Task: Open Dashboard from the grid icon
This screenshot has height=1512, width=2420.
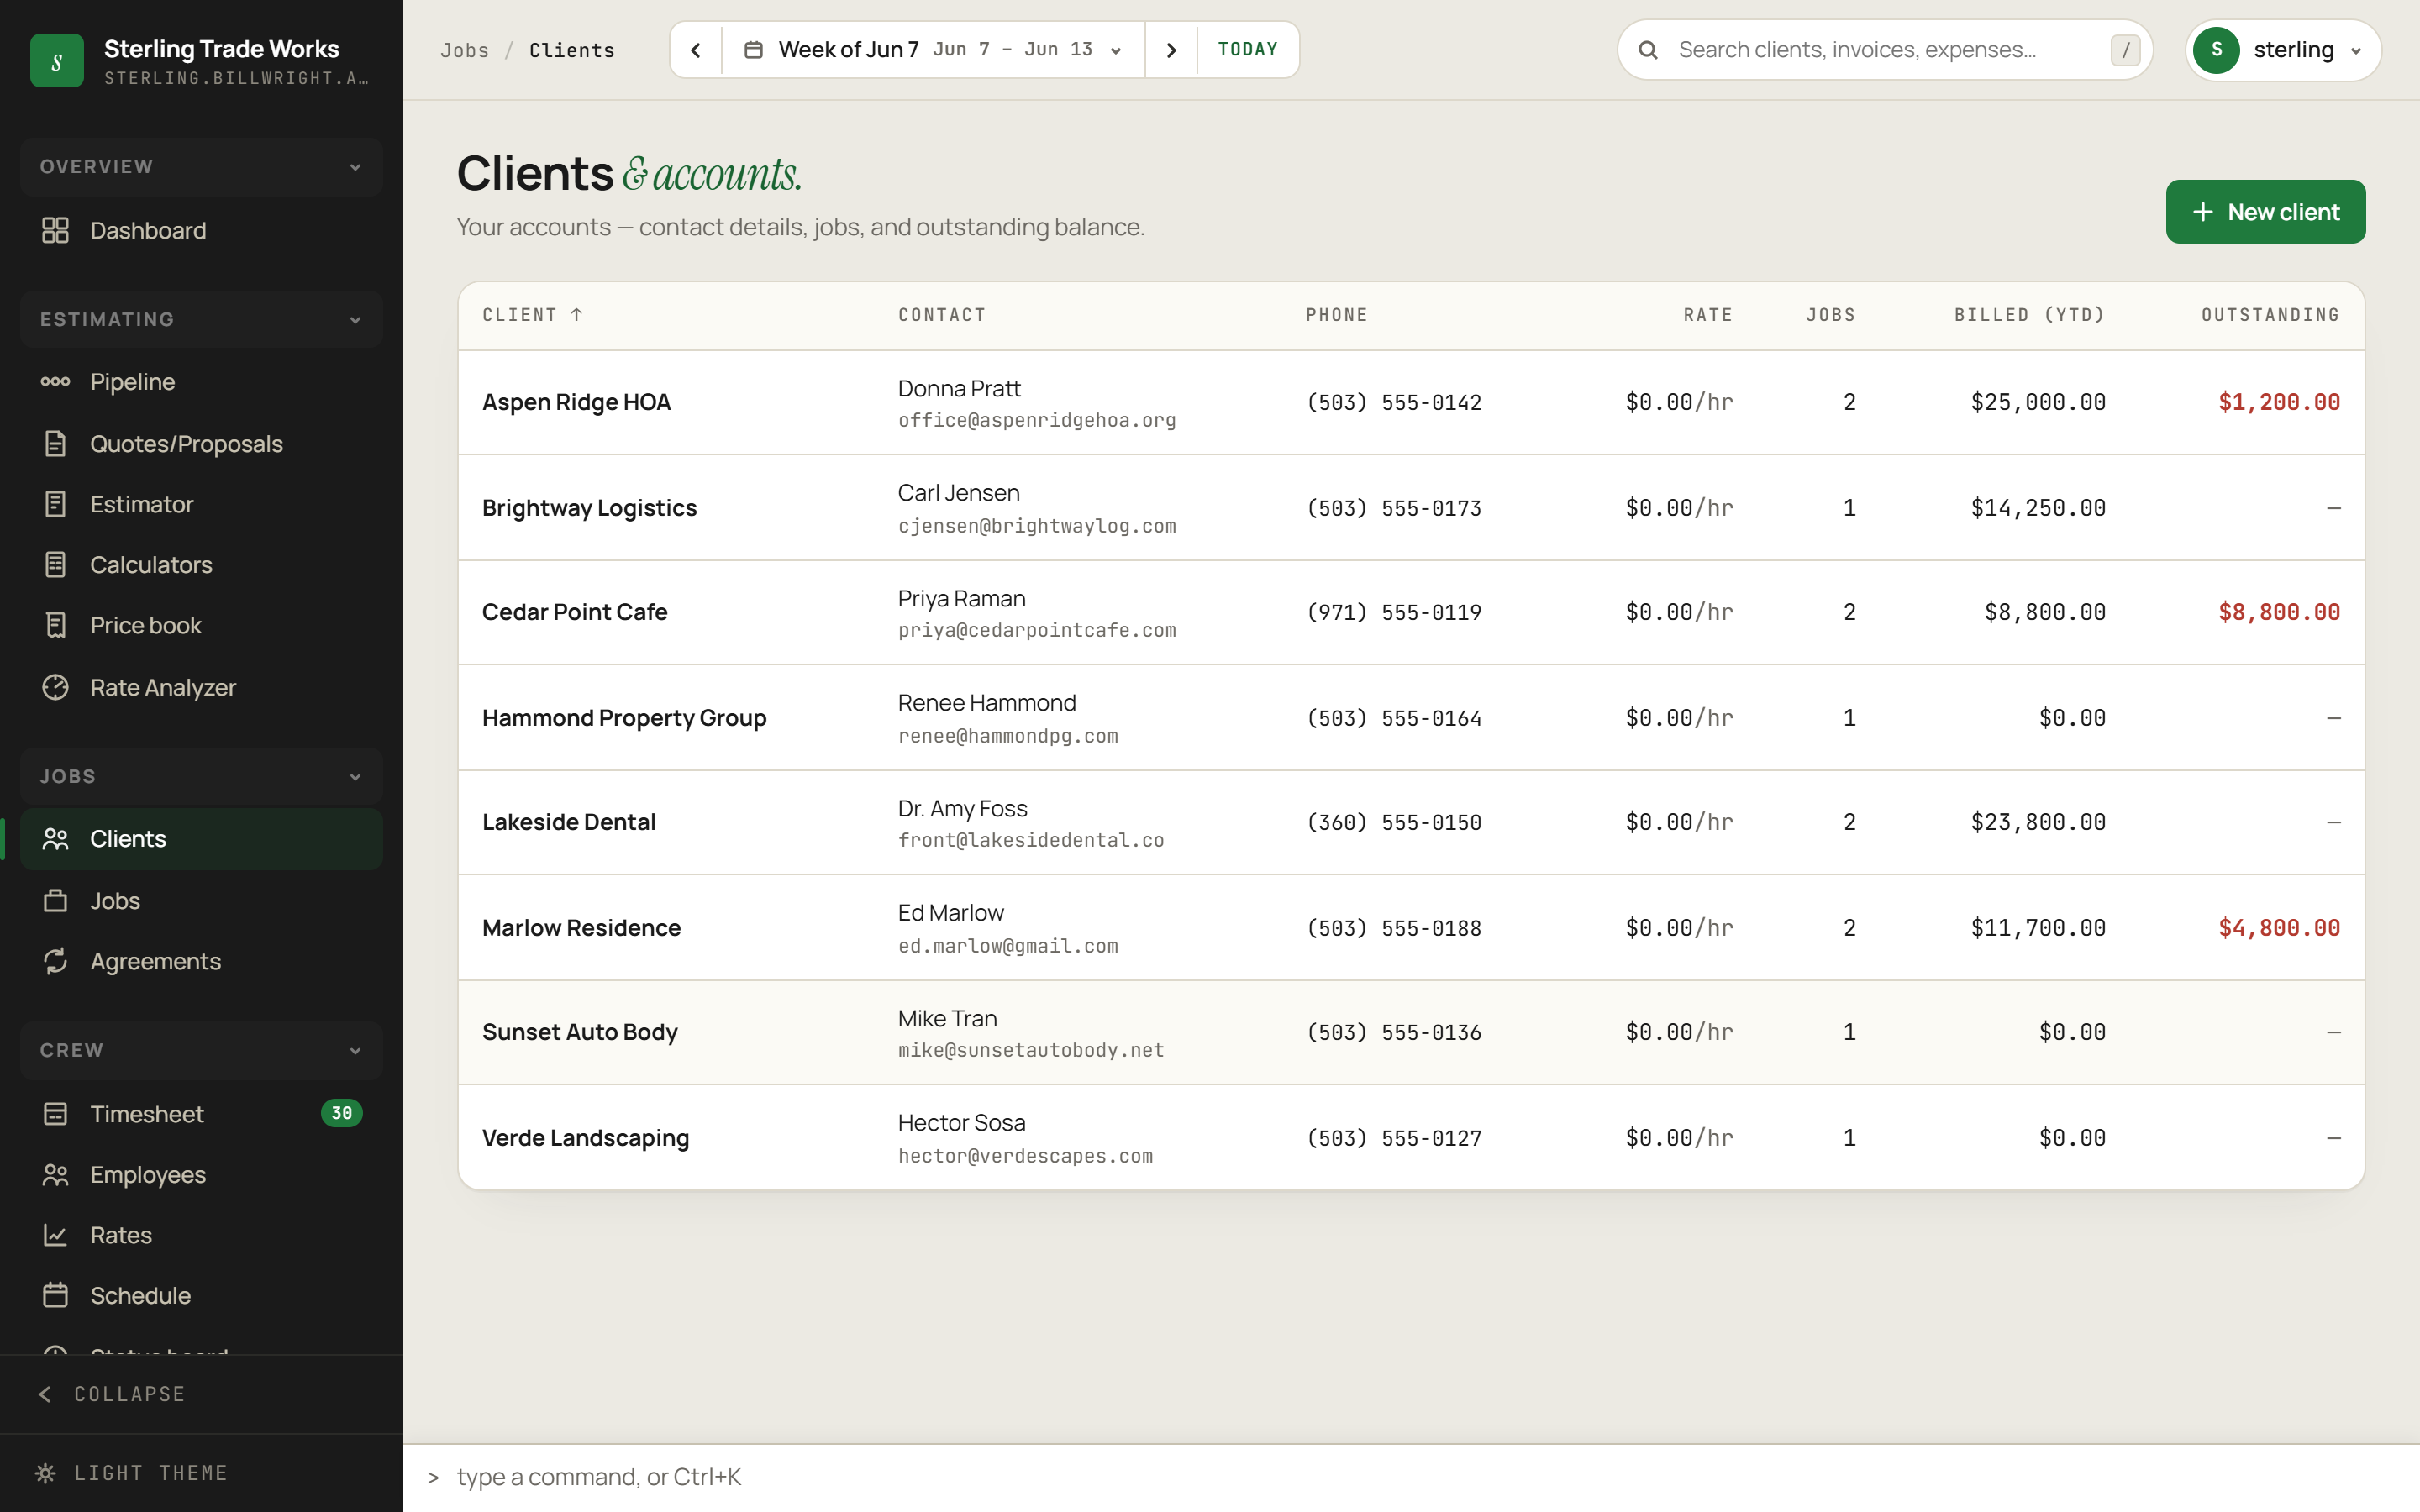Action: pos(55,230)
